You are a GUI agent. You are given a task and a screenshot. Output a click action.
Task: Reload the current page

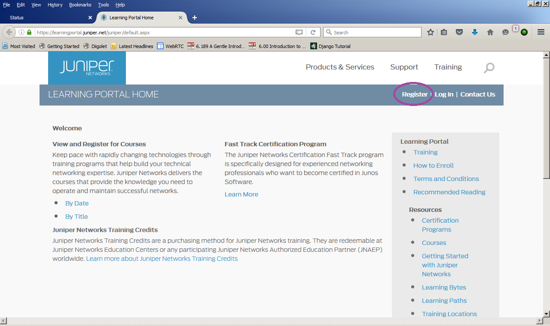(x=313, y=33)
